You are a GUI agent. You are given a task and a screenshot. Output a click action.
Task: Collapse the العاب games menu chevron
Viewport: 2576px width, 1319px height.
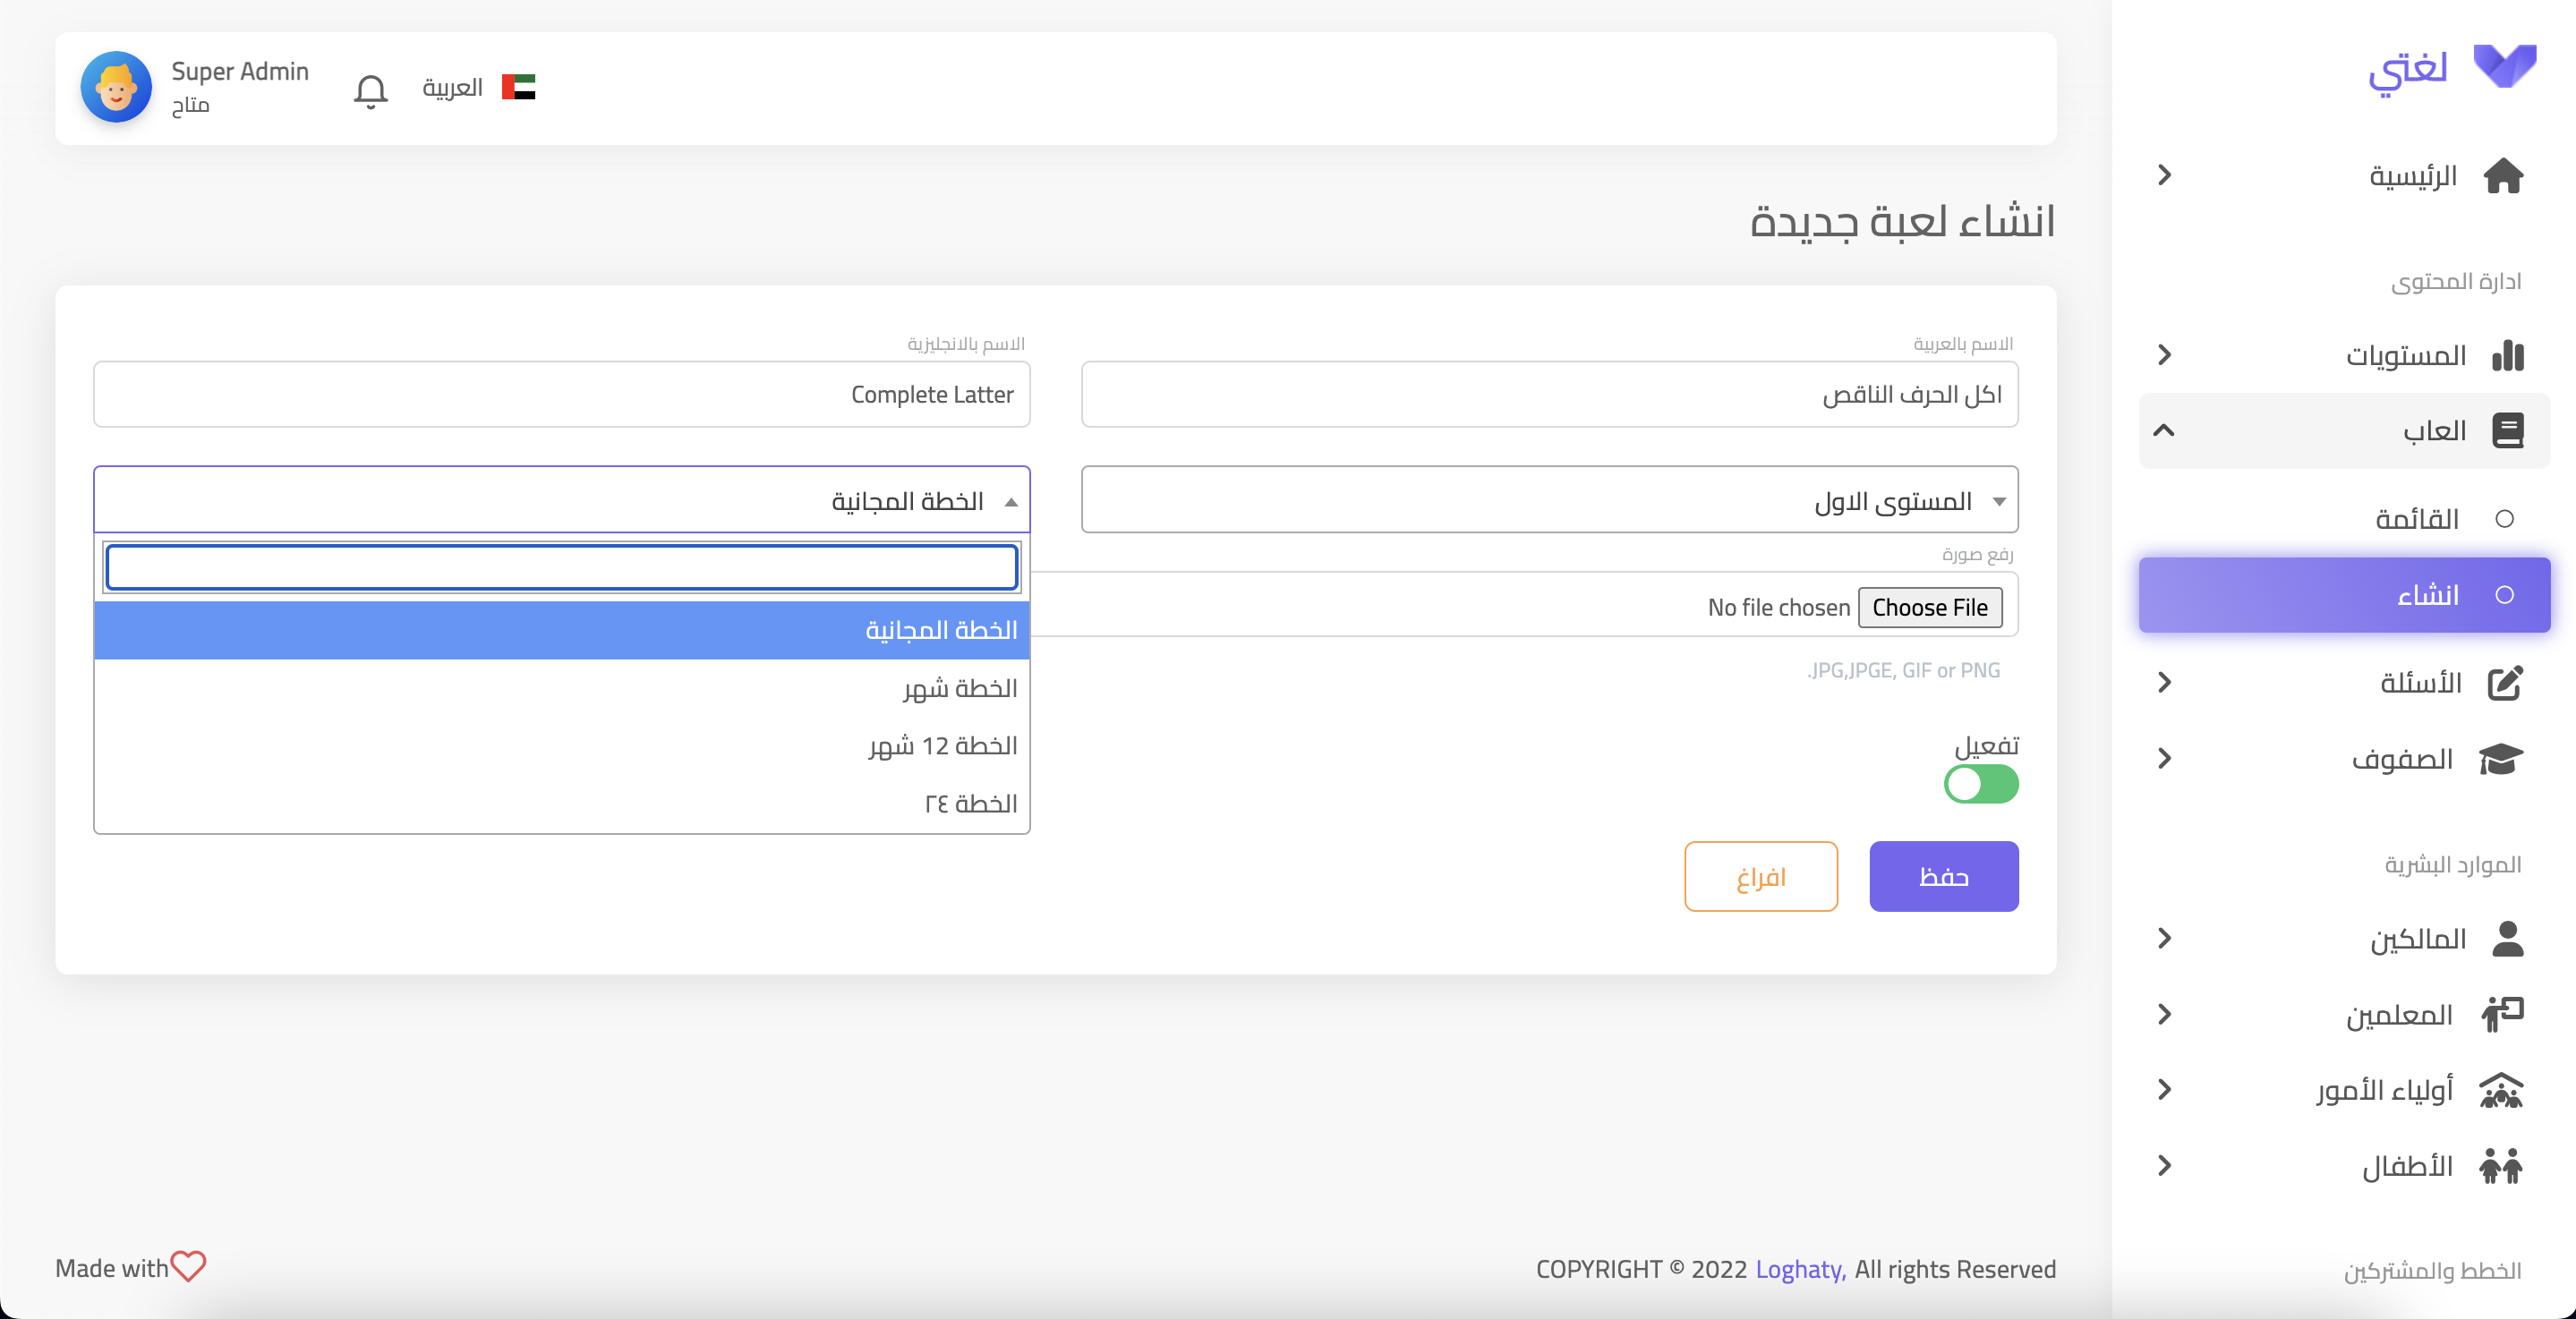(2164, 431)
